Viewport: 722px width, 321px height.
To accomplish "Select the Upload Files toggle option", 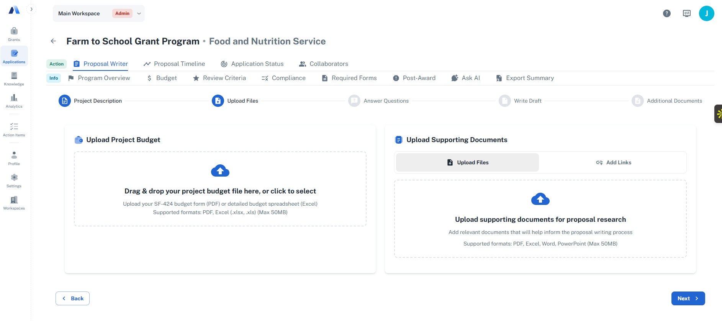I will point(467,162).
